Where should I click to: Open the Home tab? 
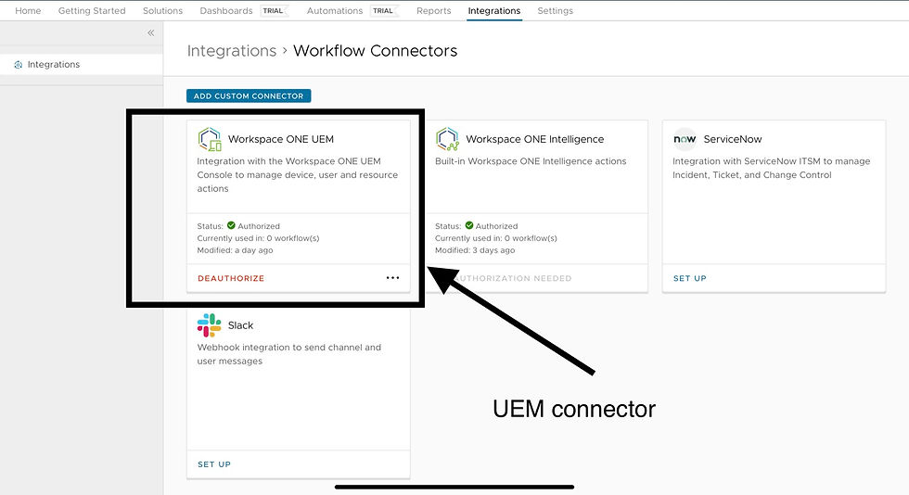[x=28, y=10]
